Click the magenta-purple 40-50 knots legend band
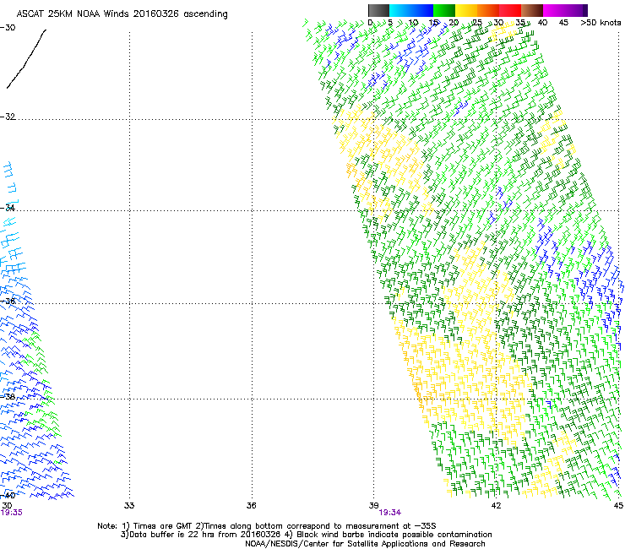 tap(565, 10)
